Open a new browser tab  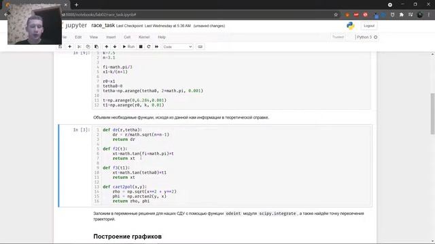[76, 5]
